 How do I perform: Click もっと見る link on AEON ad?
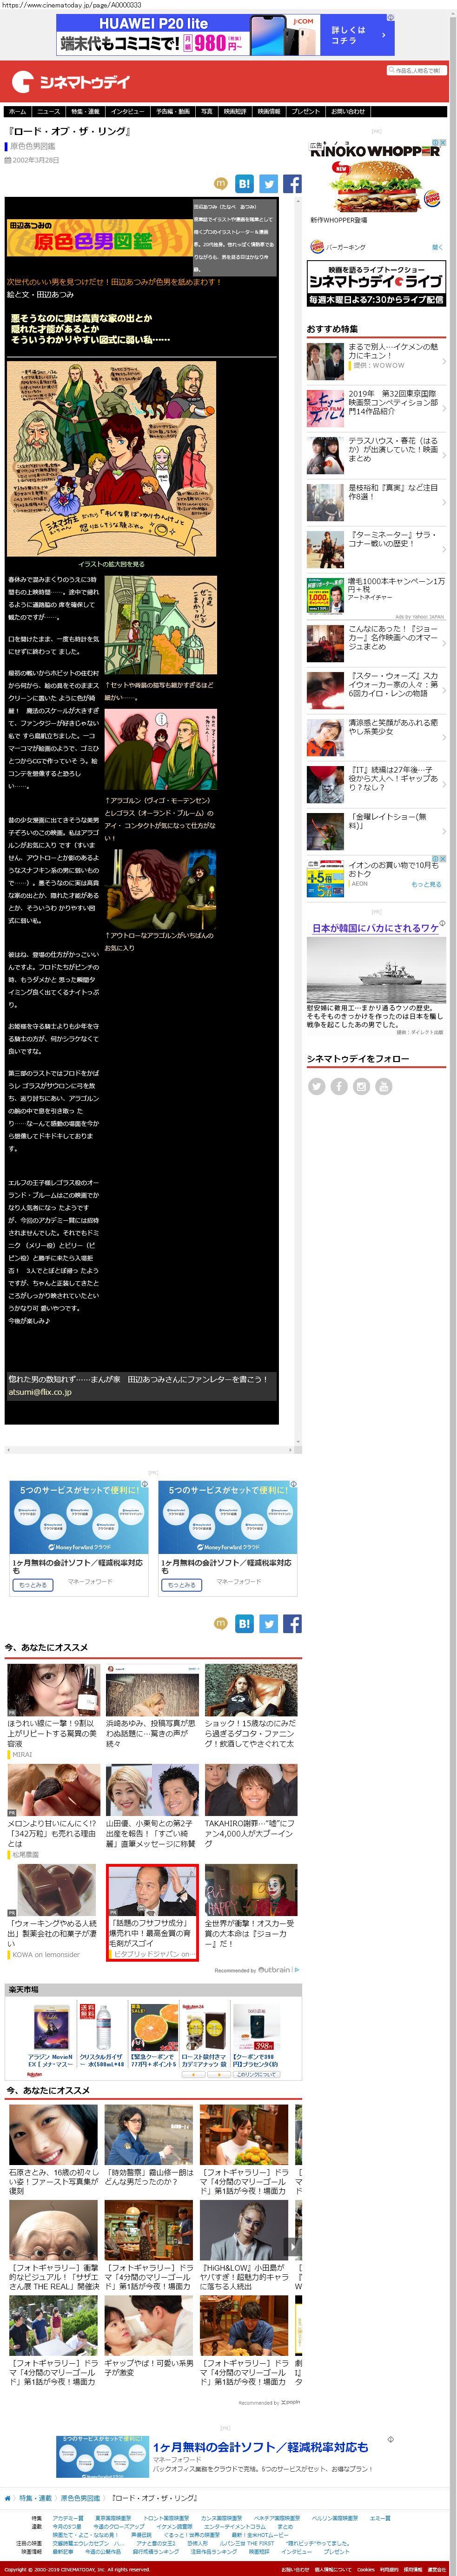426,884
